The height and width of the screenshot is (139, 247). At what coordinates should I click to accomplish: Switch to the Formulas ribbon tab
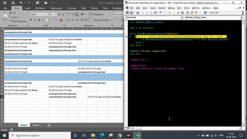coord(72,8)
